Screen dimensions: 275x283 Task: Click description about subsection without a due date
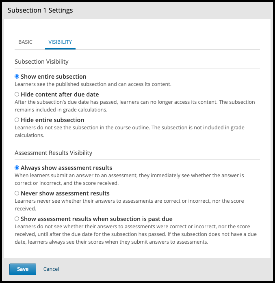tap(134, 238)
